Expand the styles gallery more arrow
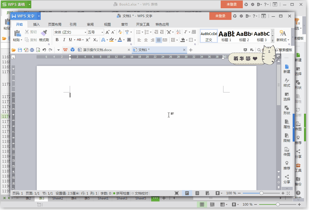Image resolution: width=309 pixels, height=210 pixels. (x=272, y=41)
